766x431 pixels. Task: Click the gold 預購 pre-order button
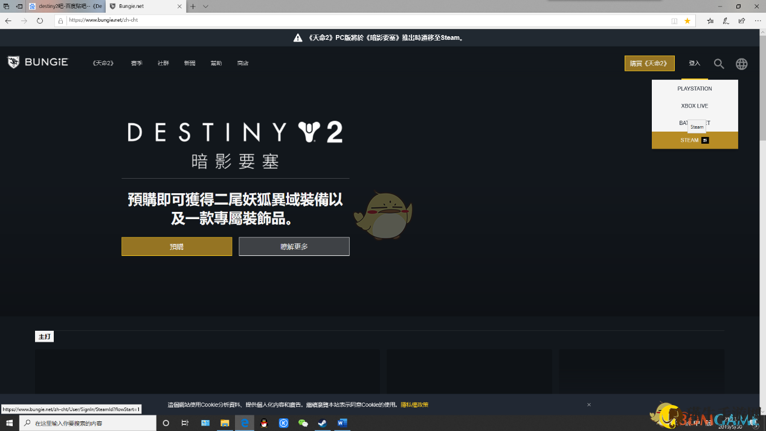pyautogui.click(x=176, y=246)
